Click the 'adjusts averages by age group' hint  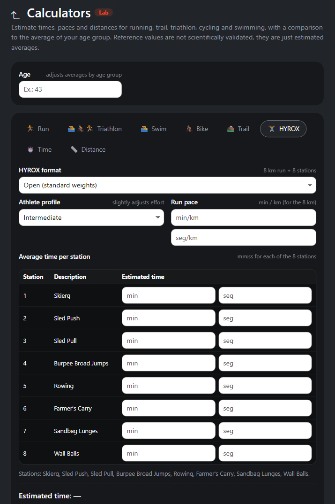[84, 75]
